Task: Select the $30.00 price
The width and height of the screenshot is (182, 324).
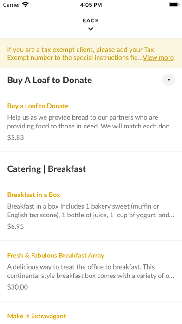Action: (18, 287)
